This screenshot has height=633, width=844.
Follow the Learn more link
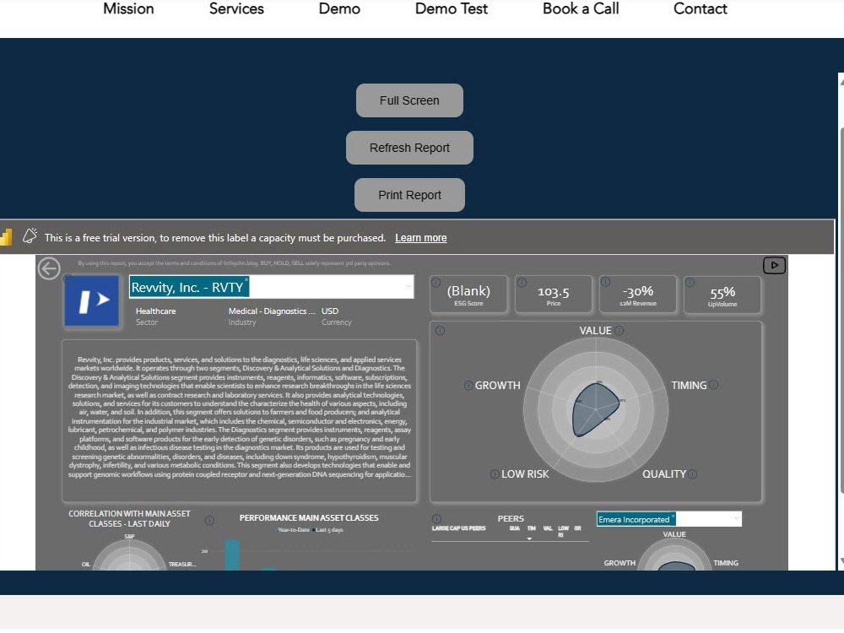click(421, 238)
